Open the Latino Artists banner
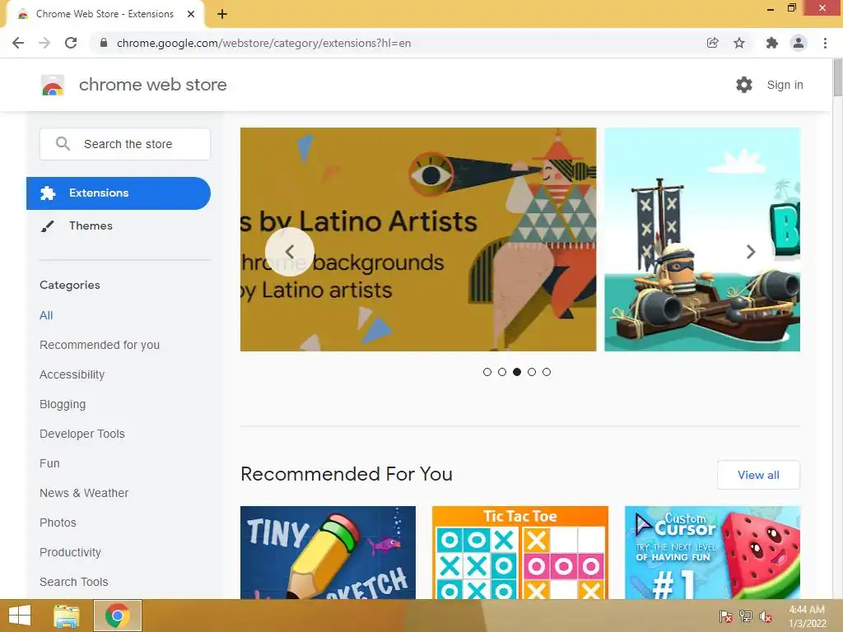The height and width of the screenshot is (632, 843). pos(418,239)
